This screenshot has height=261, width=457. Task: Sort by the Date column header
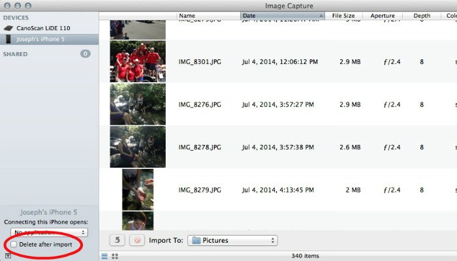pyautogui.click(x=283, y=16)
